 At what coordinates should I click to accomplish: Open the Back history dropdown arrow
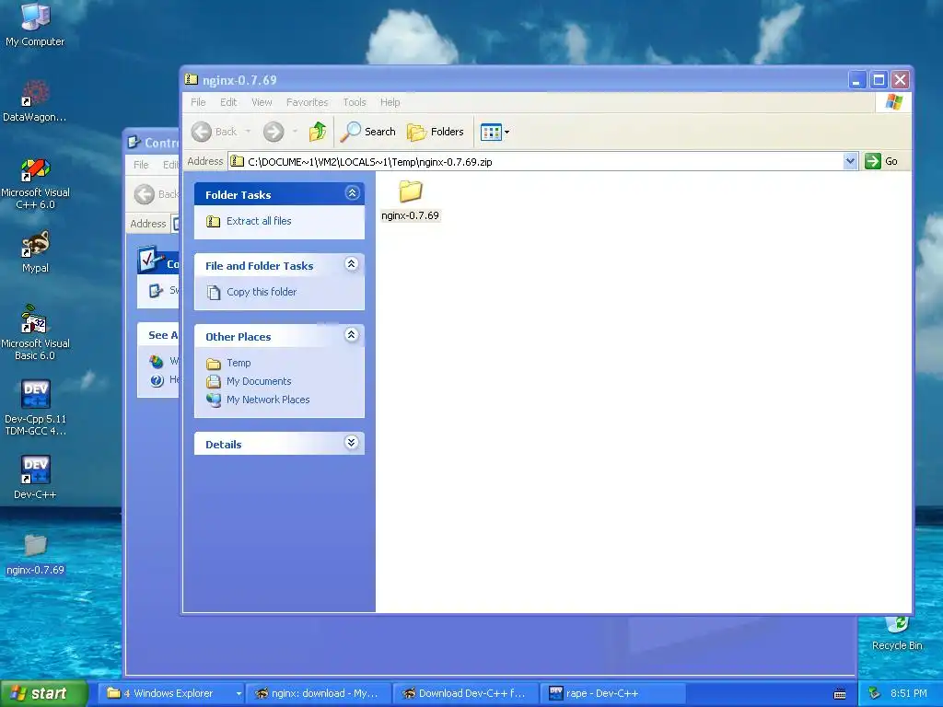click(x=248, y=132)
